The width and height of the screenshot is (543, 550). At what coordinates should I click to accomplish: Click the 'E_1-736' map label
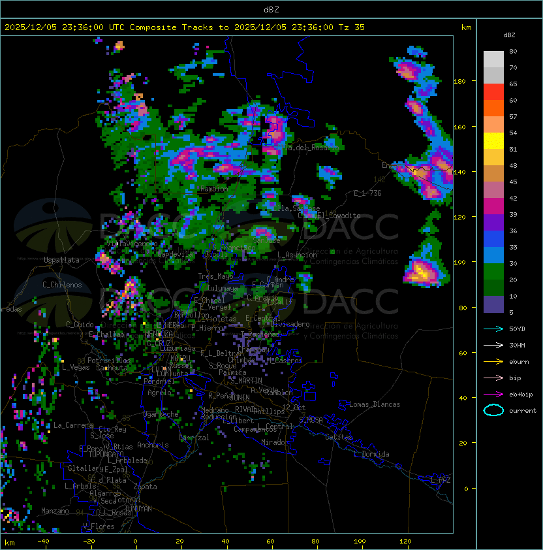367,193
